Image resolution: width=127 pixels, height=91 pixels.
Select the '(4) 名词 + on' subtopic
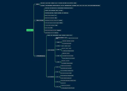pos(57,82)
